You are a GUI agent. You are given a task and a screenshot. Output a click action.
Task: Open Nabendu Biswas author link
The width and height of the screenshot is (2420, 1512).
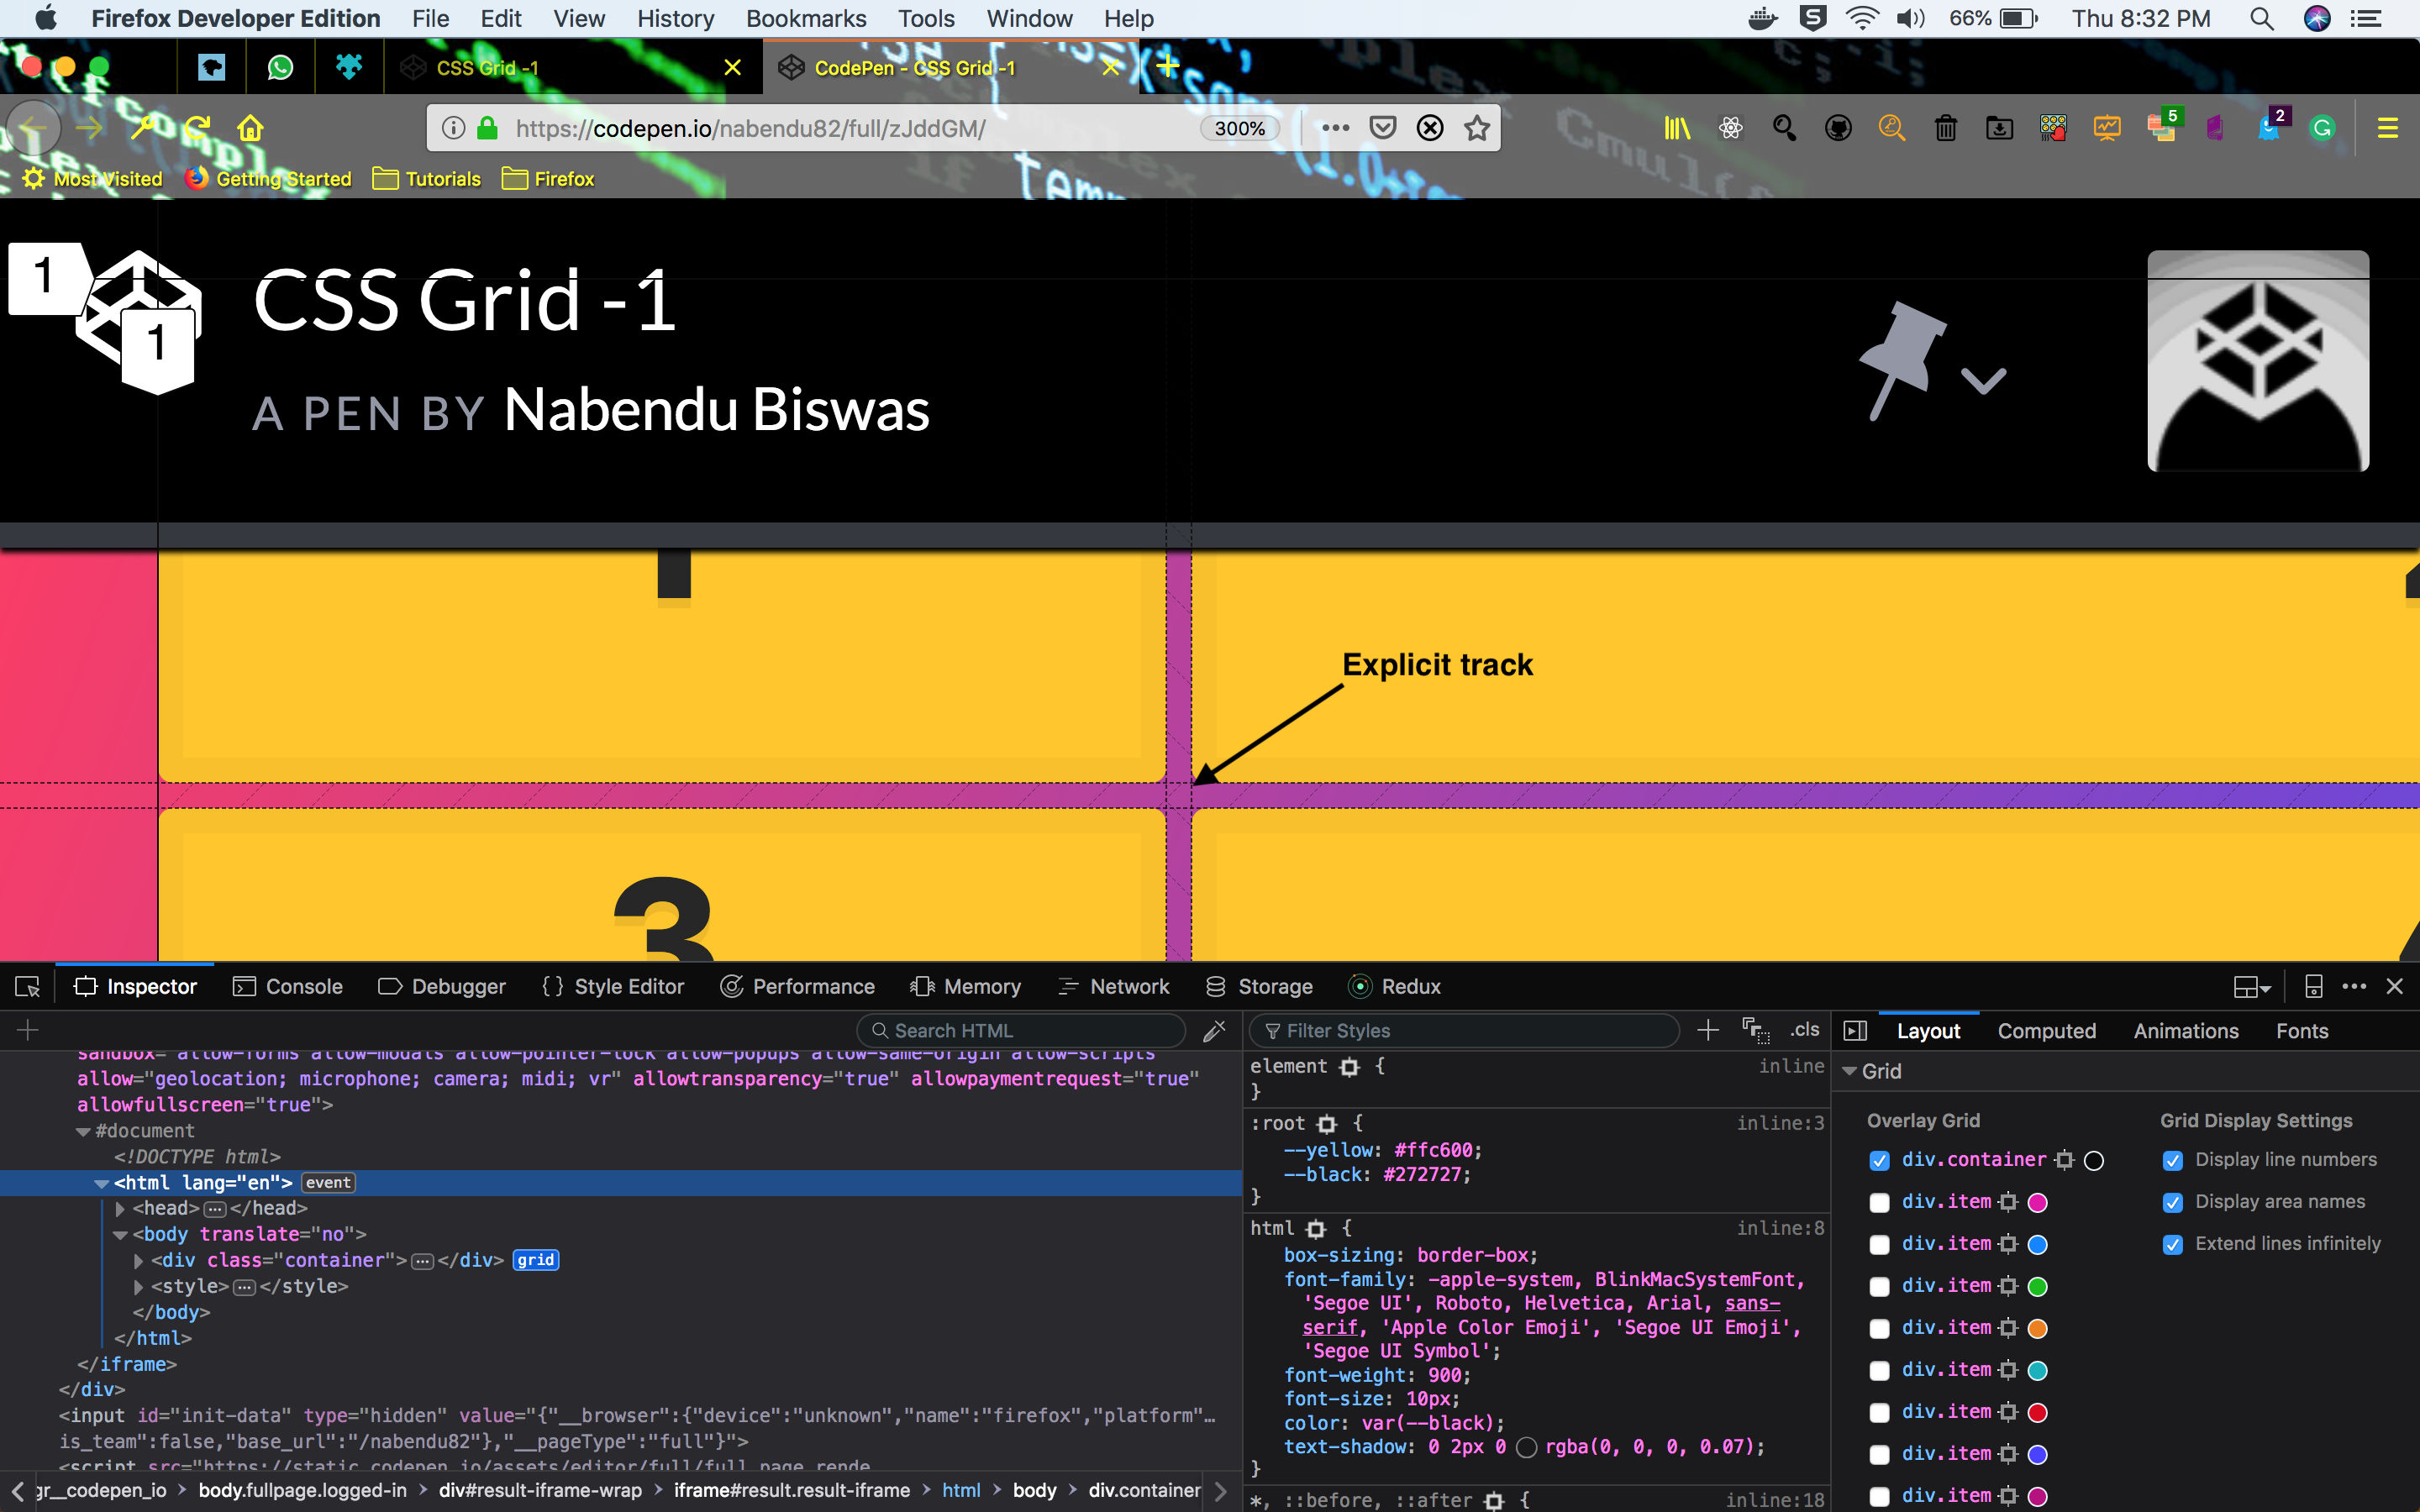point(716,409)
